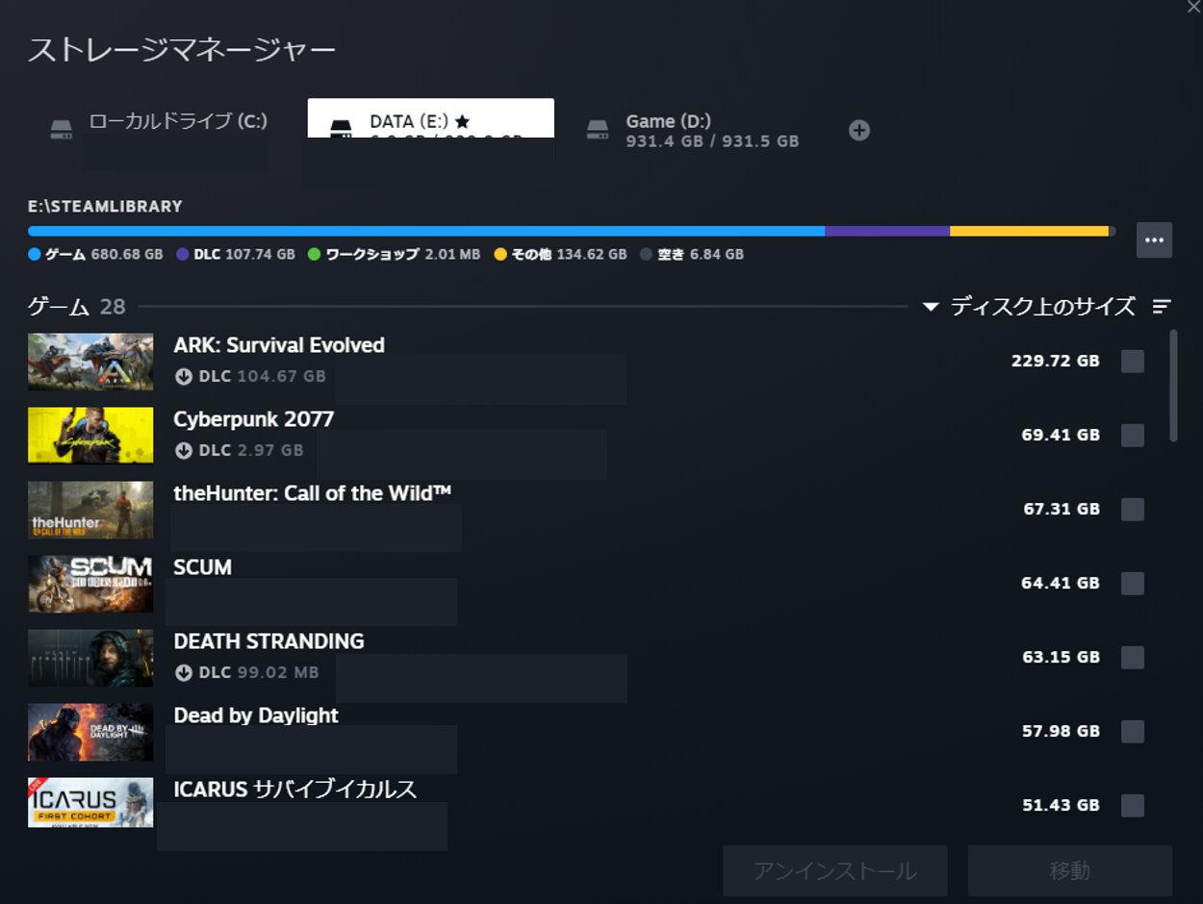Open the DEATH STRANDING thumbnail
The image size is (1203, 904).
pyautogui.click(x=90, y=658)
